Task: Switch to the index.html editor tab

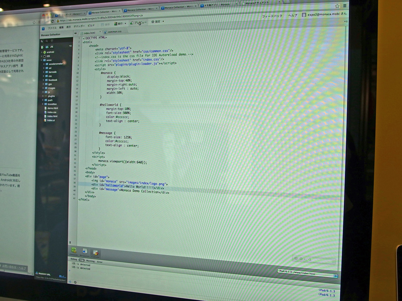Action: click(89, 33)
